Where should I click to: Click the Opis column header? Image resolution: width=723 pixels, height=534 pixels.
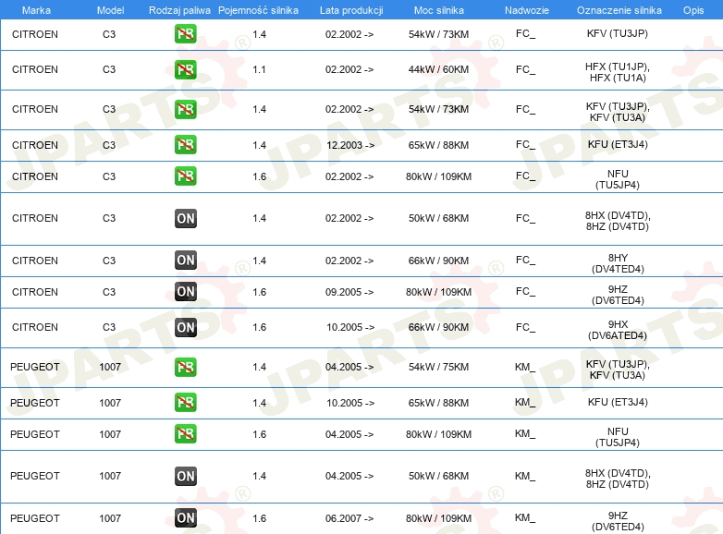coord(693,10)
